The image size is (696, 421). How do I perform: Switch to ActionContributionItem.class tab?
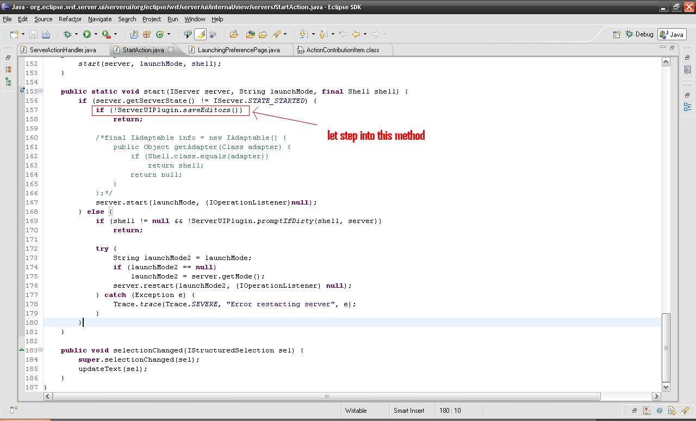[x=343, y=50]
